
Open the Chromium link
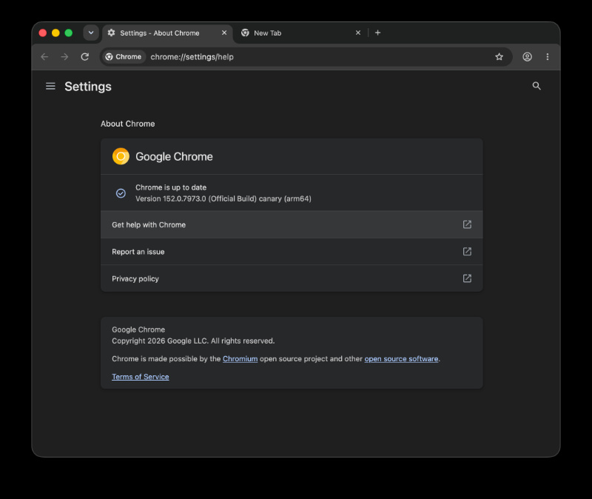(240, 359)
